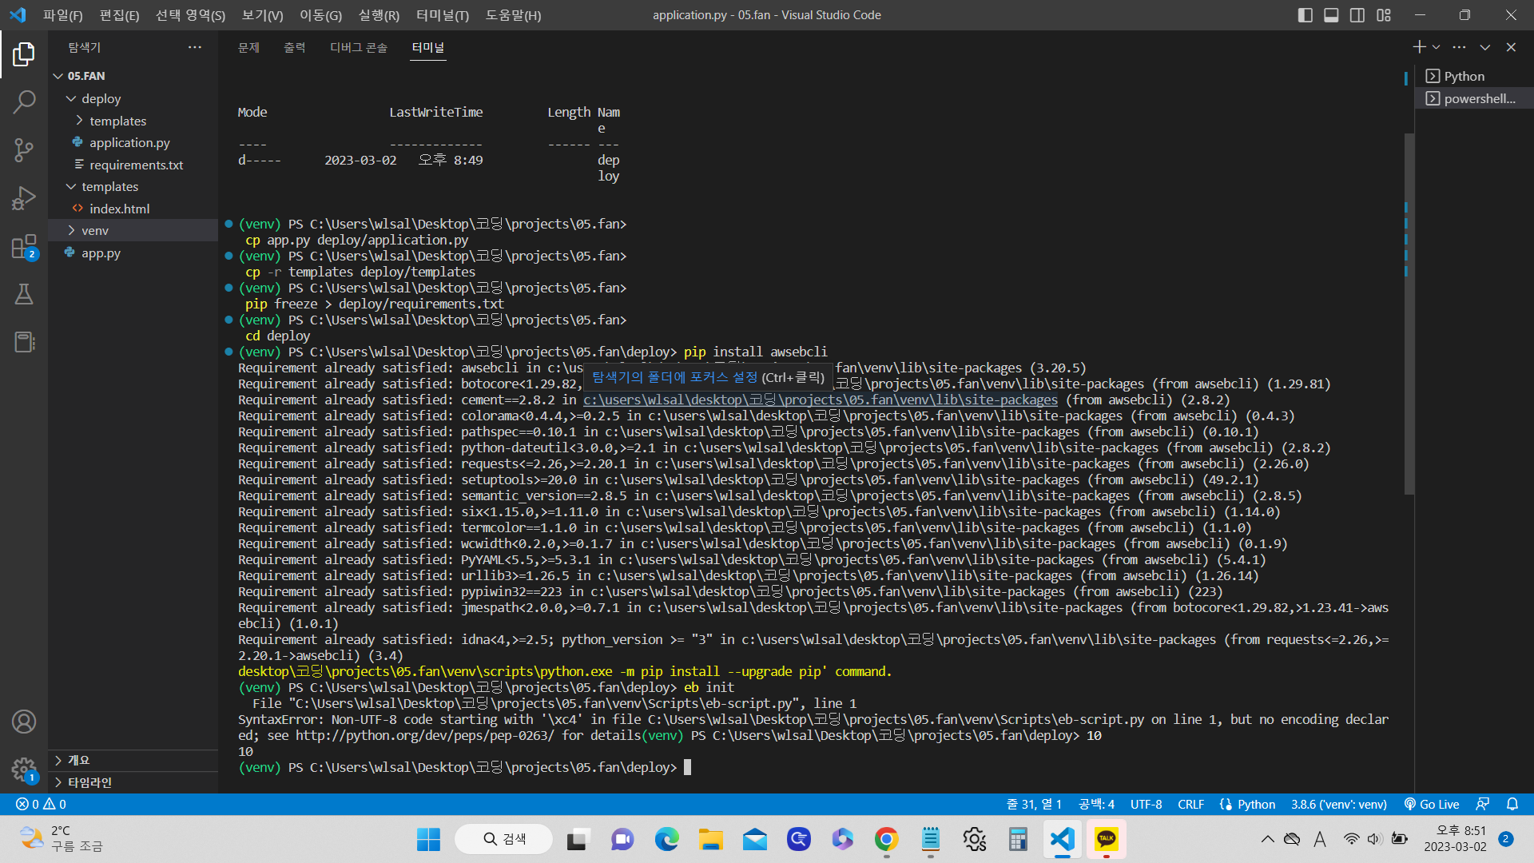Start Go Live server

(x=1432, y=804)
